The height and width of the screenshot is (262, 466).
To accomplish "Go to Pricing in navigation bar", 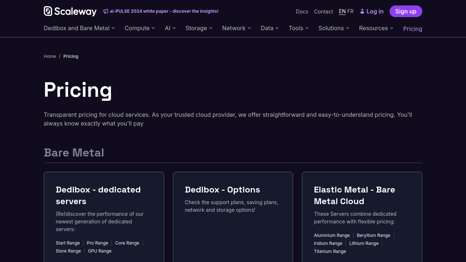I will [412, 29].
